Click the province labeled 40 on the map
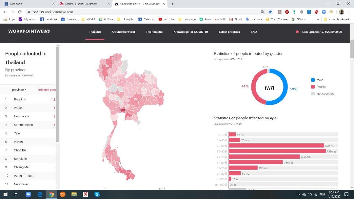 tap(107, 67)
